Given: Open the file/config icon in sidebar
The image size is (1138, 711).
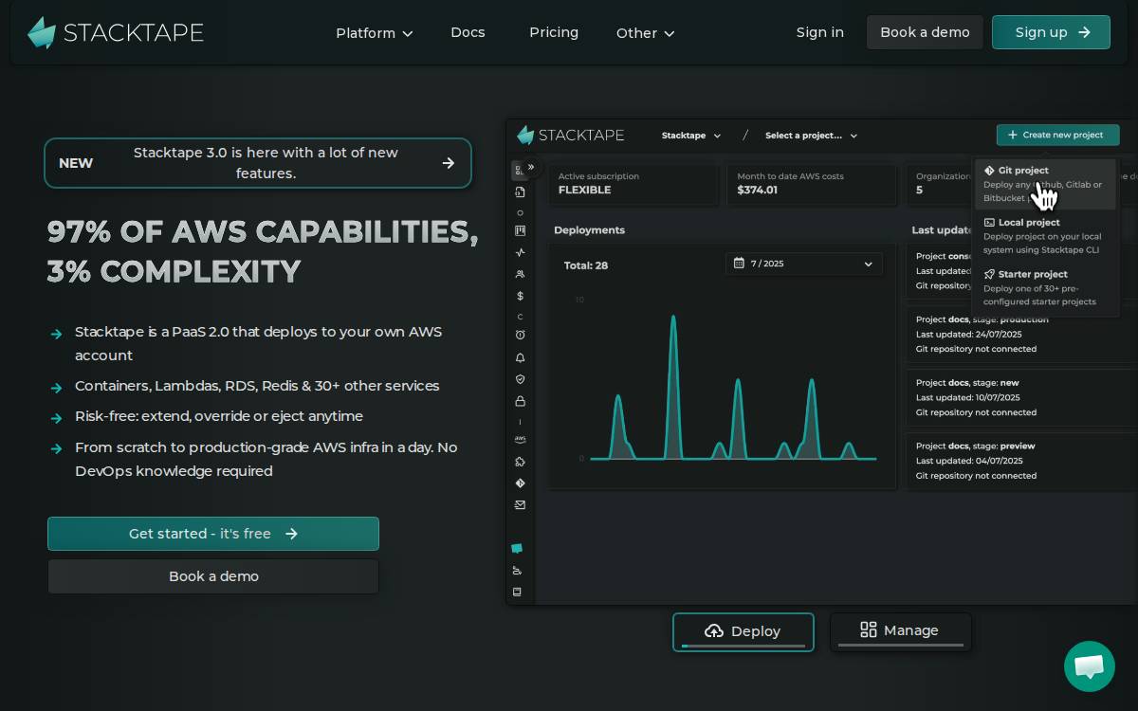Looking at the screenshot, I should coord(520,192).
